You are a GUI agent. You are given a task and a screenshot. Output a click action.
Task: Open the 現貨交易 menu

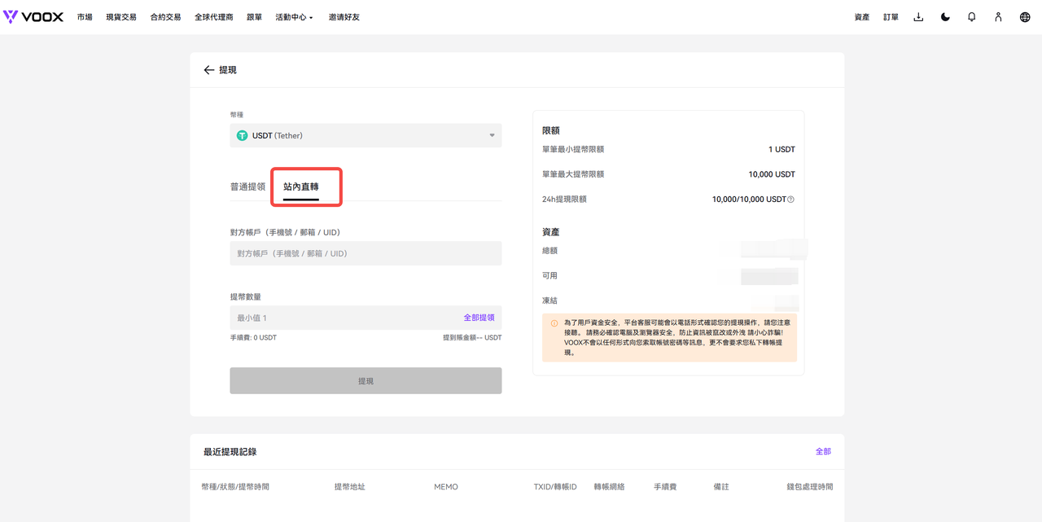[121, 17]
